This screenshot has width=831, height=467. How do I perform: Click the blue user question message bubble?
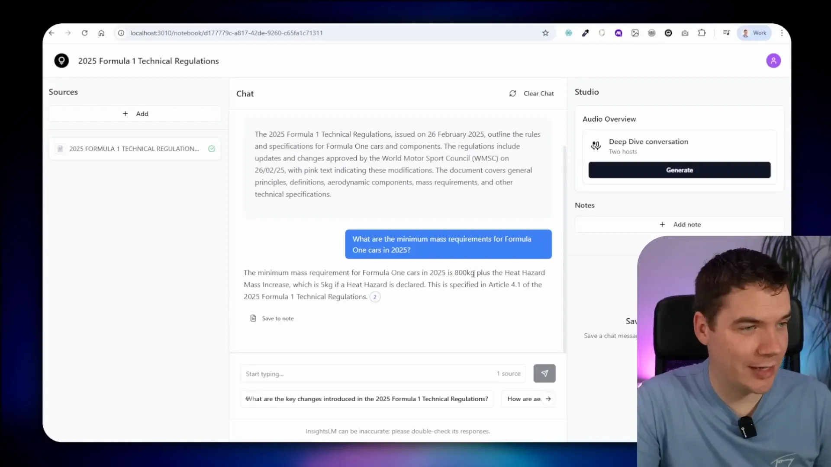[448, 244]
